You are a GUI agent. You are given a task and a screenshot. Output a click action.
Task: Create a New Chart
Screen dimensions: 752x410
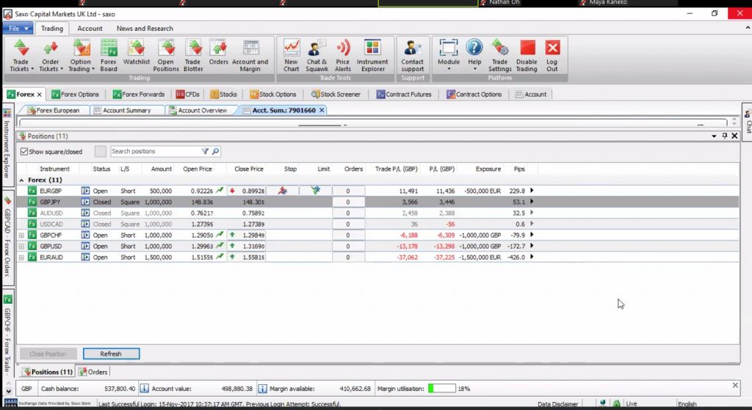(x=291, y=56)
